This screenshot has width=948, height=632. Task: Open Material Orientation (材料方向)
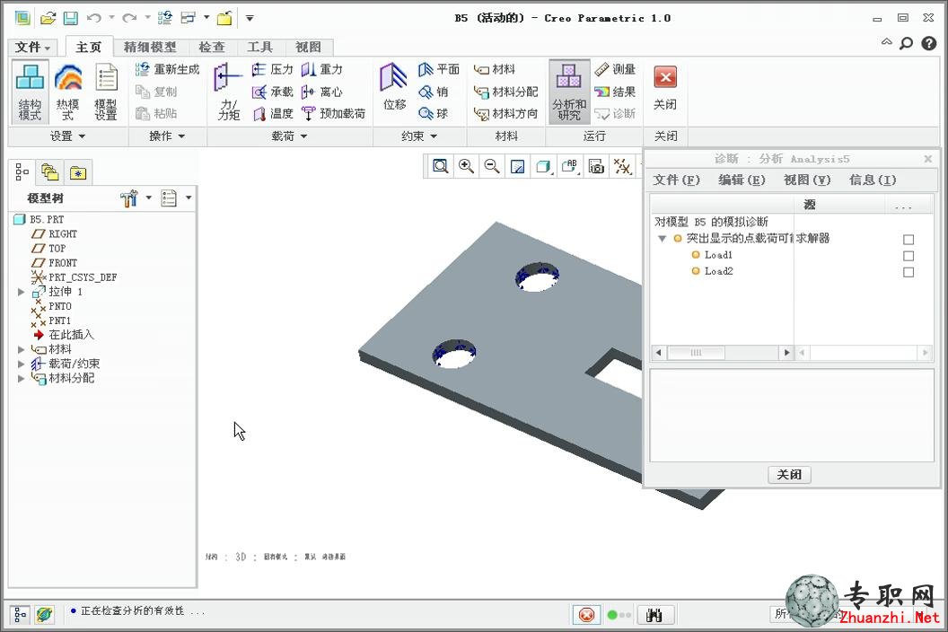pos(506,113)
